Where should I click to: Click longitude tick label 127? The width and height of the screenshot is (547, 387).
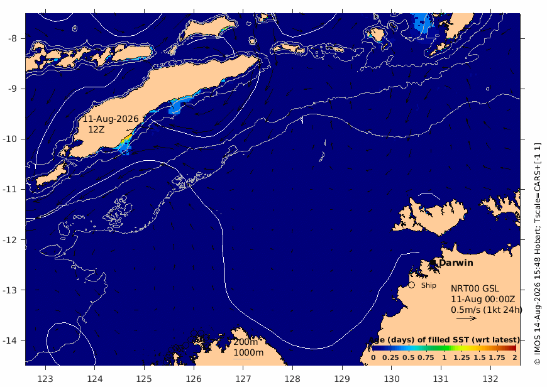pyautogui.click(x=243, y=379)
